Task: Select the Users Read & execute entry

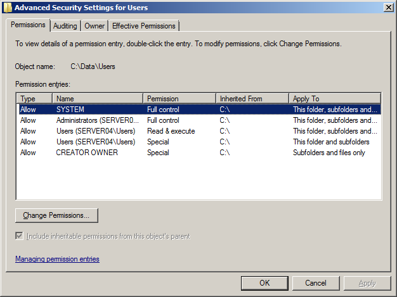Action: 95,131
